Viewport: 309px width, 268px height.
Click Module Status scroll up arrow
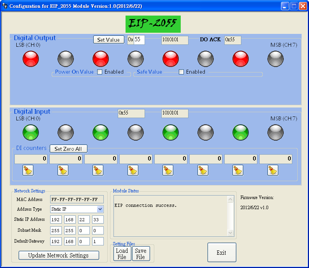230,199
